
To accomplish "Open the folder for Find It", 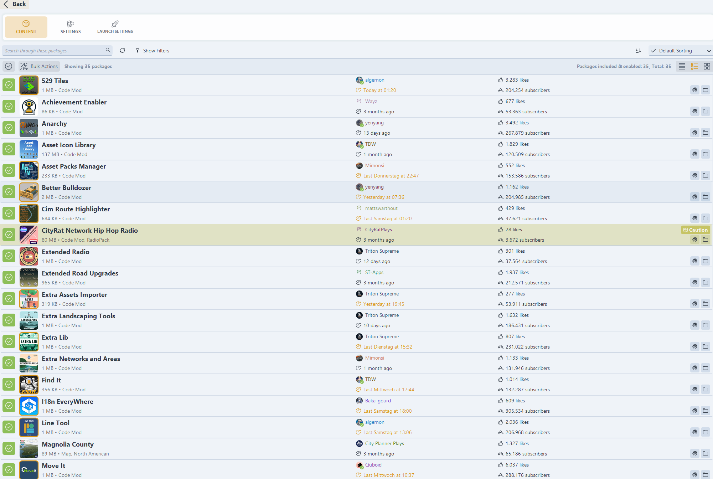I will click(706, 389).
